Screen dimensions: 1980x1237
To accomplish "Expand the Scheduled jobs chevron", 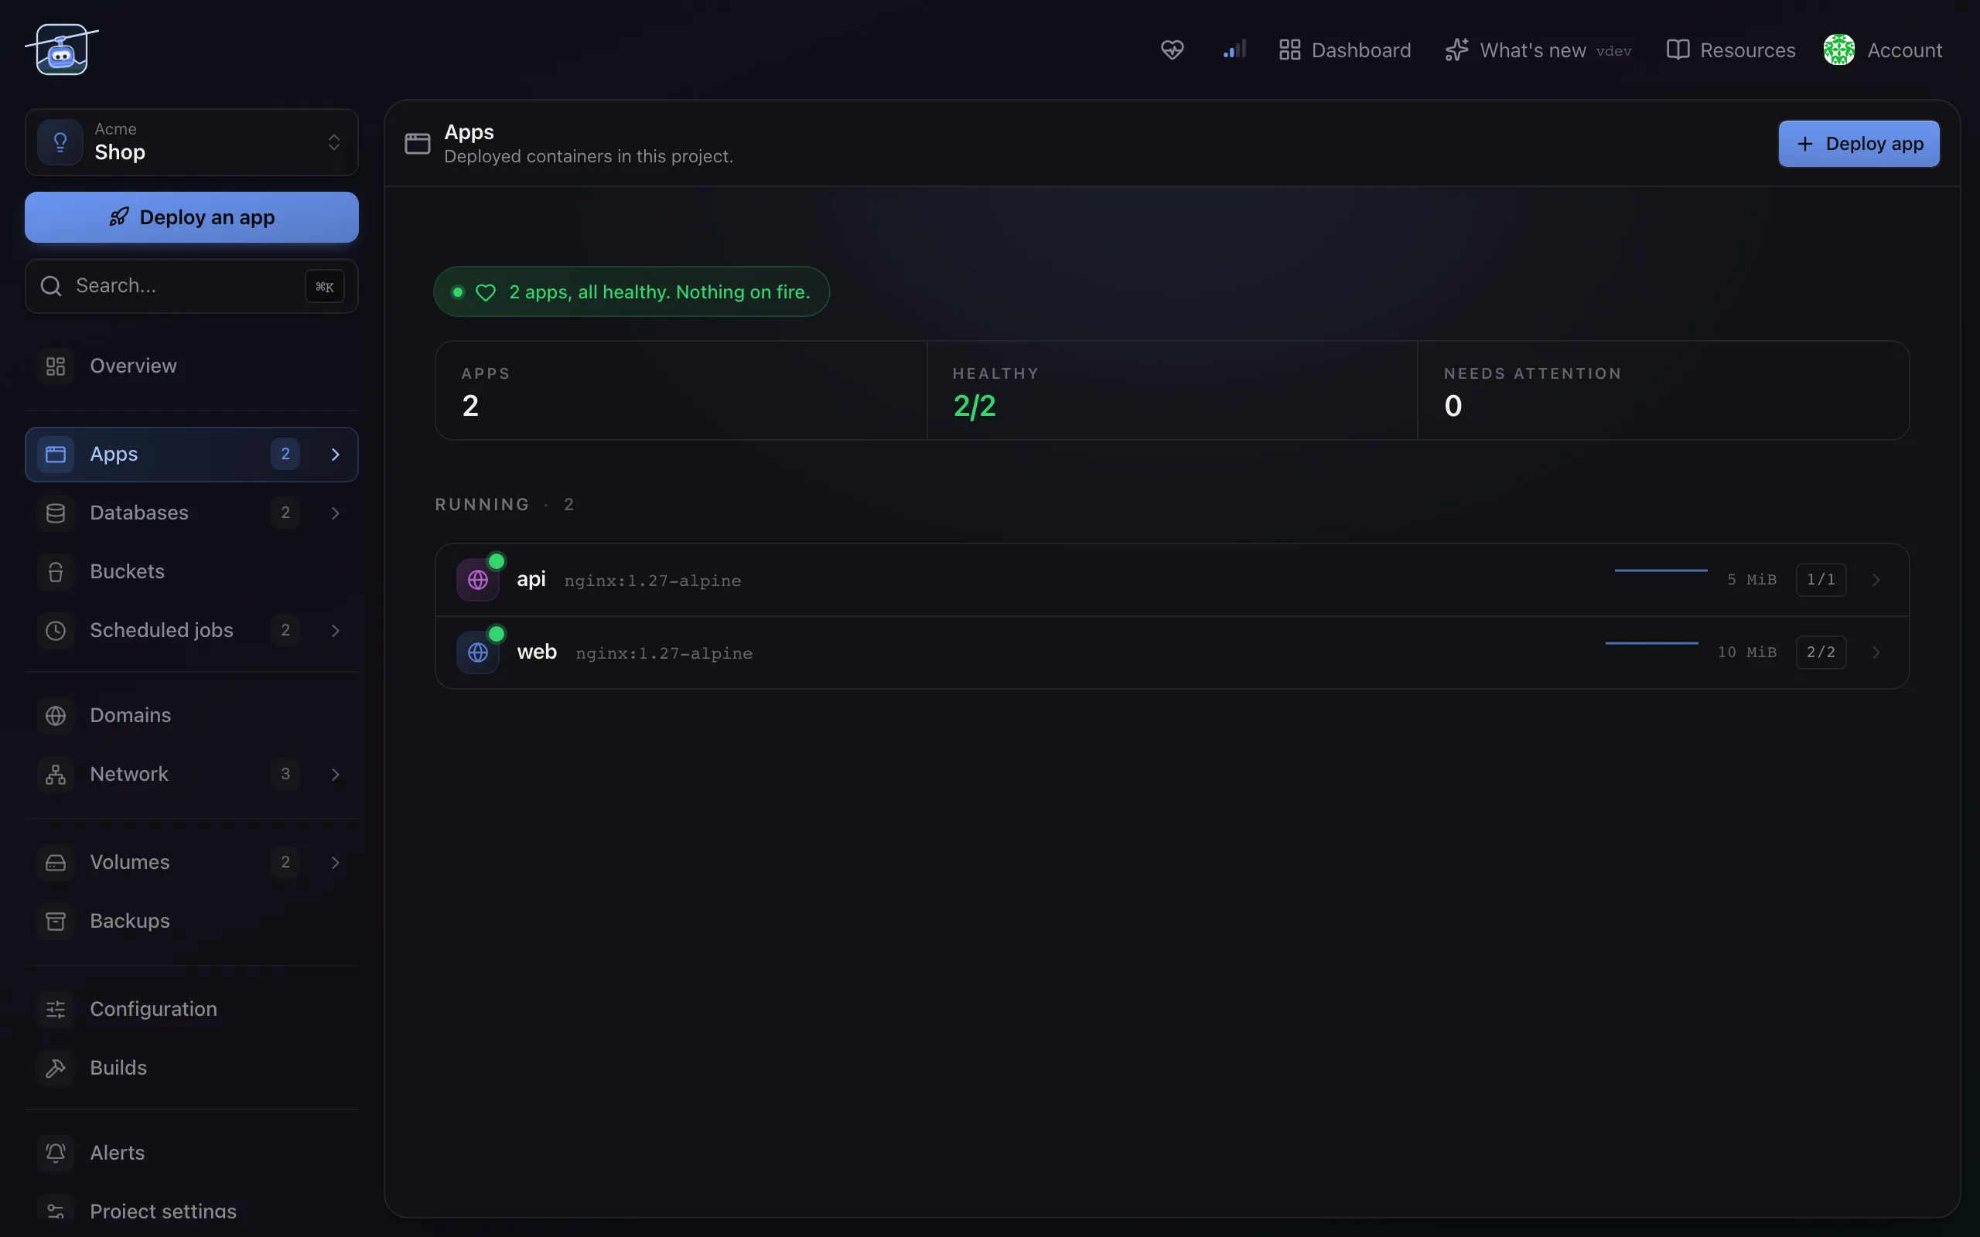I will click(336, 630).
